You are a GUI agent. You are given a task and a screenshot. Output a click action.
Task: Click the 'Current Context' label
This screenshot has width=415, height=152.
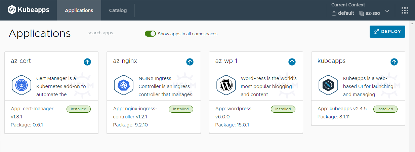coord(348,5)
